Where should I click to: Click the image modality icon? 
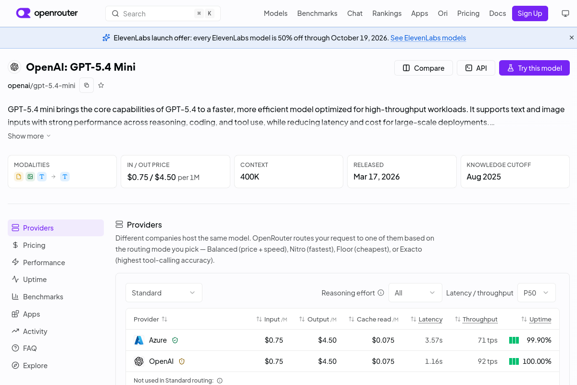[x=30, y=177]
